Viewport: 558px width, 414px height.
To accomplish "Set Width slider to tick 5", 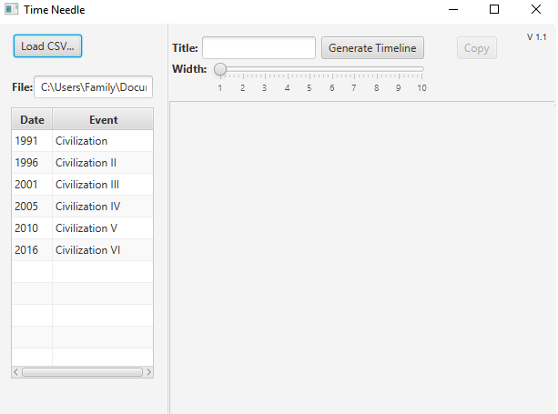I will coord(309,69).
